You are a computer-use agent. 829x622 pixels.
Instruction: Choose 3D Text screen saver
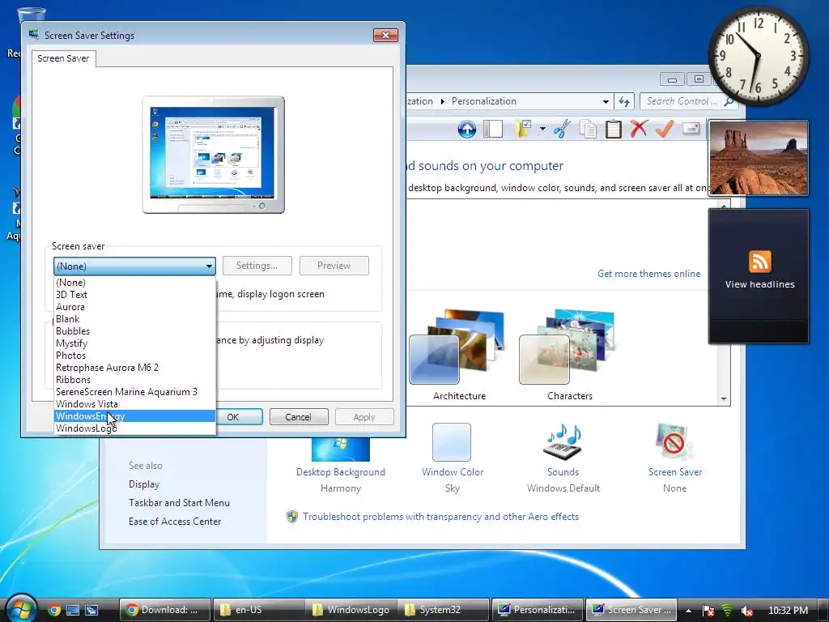pyautogui.click(x=134, y=295)
